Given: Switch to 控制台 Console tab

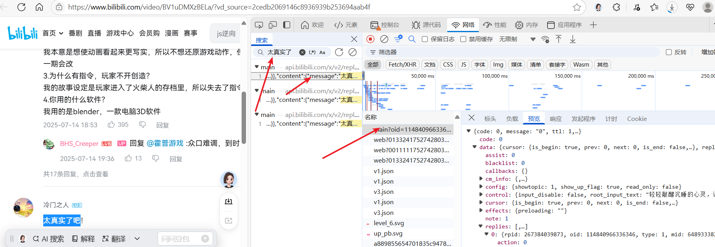Looking at the screenshot, I should tap(385, 25).
